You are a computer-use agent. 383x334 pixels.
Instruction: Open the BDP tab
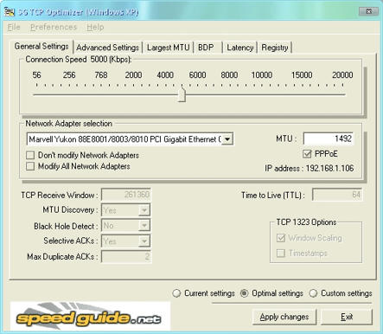pyautogui.click(x=206, y=48)
